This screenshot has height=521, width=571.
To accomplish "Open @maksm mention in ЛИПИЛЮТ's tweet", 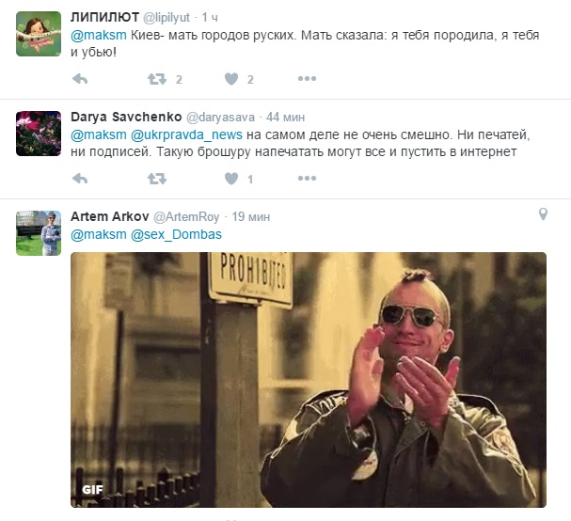I will tap(99, 36).
